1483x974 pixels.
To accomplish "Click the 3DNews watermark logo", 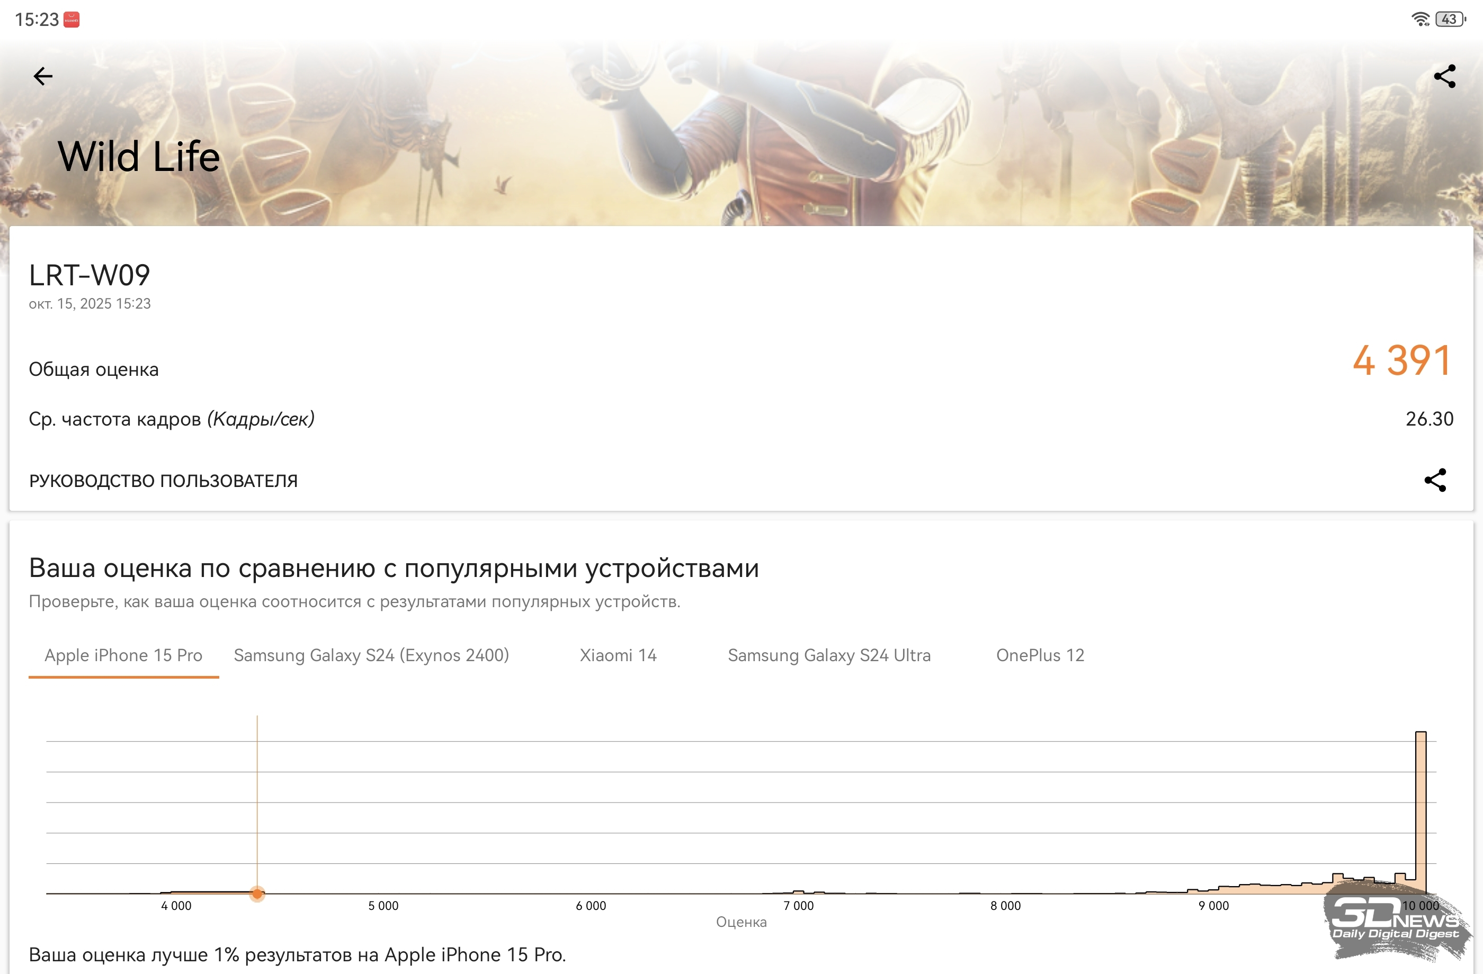I will click(x=1396, y=922).
